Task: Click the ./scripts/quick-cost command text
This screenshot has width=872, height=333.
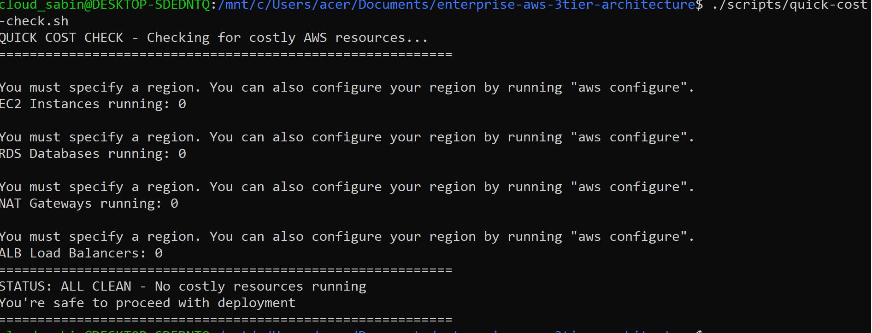Action: (x=790, y=5)
